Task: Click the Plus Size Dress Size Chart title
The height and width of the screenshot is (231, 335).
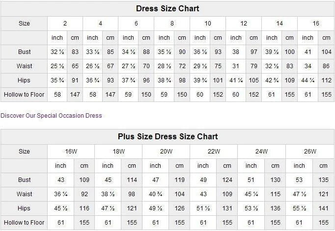Action: (x=167, y=137)
